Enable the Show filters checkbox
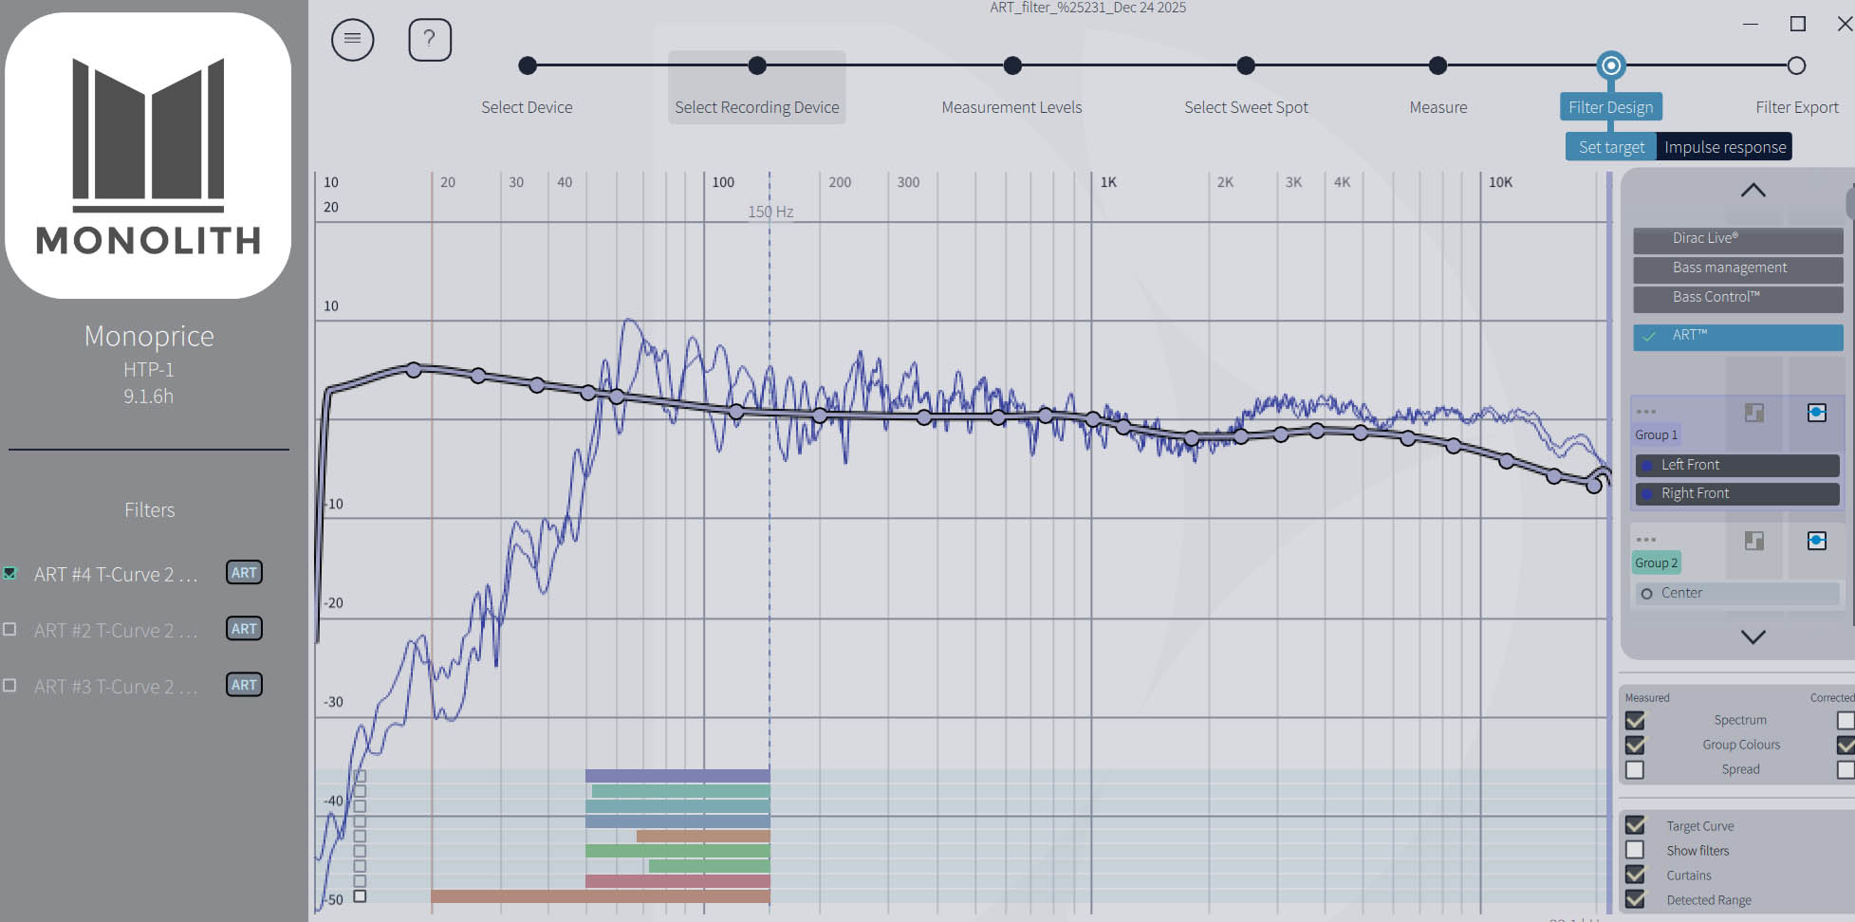 point(1635,851)
